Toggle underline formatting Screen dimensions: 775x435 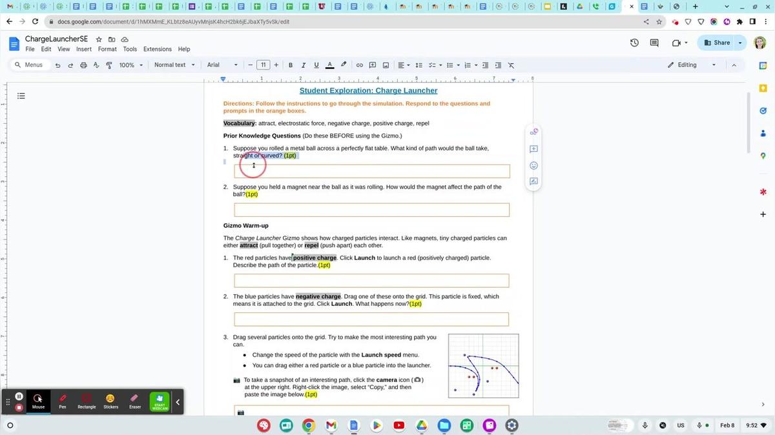(316, 65)
